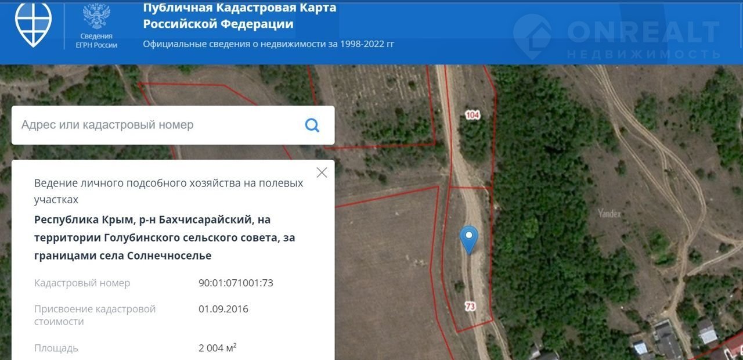
Task: Click the area value 2 004 м²
Action: 217,348
